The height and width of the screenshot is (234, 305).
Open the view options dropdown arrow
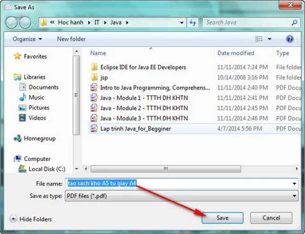click(x=270, y=39)
